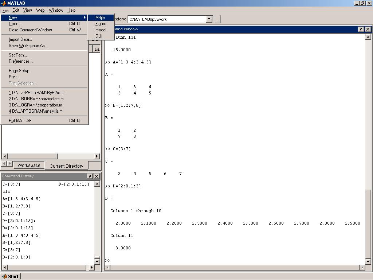Click the >> A=[1 3 4;3 4 5] command line
373x280 pixels.
tap(128, 62)
